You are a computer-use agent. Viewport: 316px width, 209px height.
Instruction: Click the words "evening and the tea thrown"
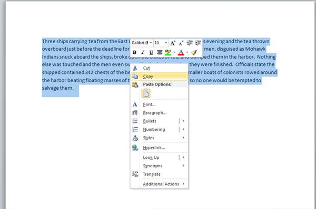238,41
